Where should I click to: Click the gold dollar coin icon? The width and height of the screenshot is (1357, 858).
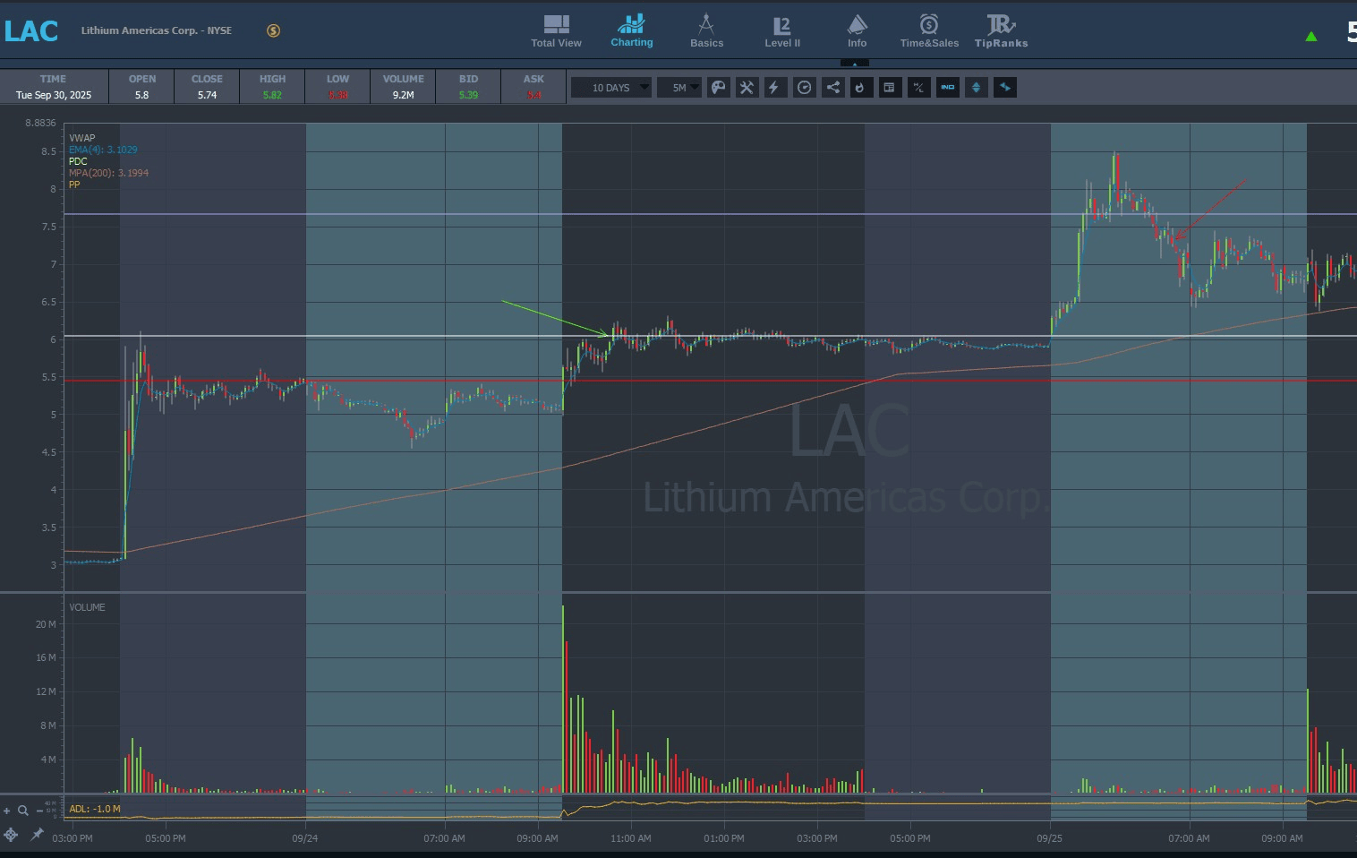pyautogui.click(x=274, y=30)
